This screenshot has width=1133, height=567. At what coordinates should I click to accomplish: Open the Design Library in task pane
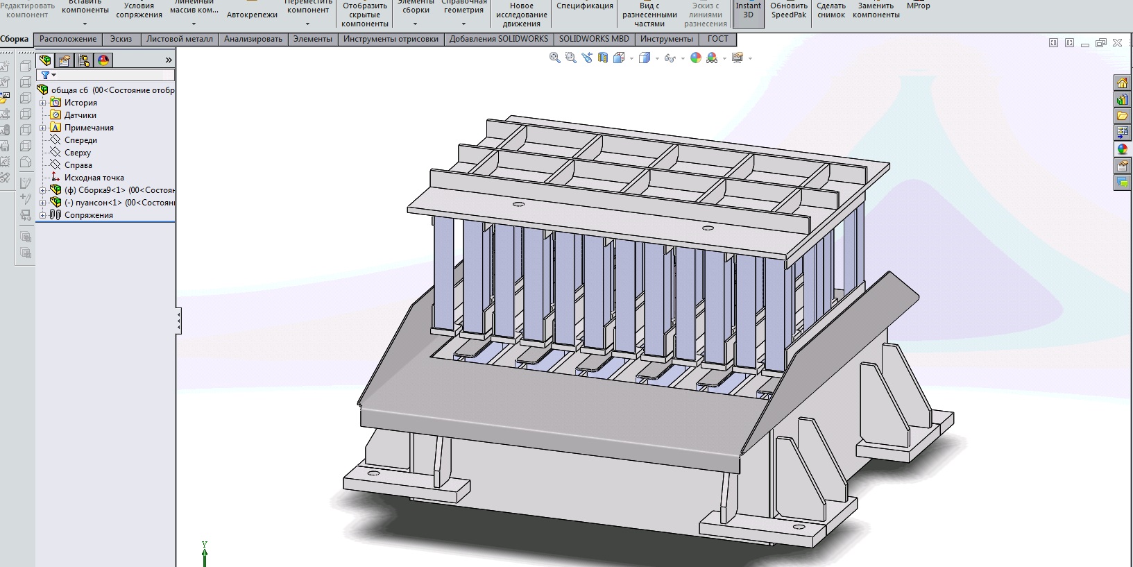(1122, 99)
